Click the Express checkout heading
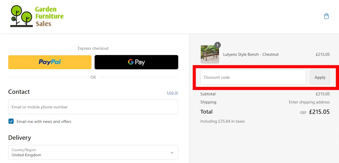Screen dimensions: 339x163 coord(93,48)
